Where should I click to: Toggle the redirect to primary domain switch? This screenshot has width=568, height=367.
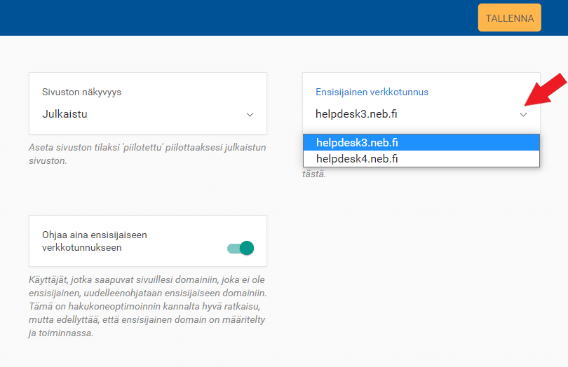click(x=241, y=248)
